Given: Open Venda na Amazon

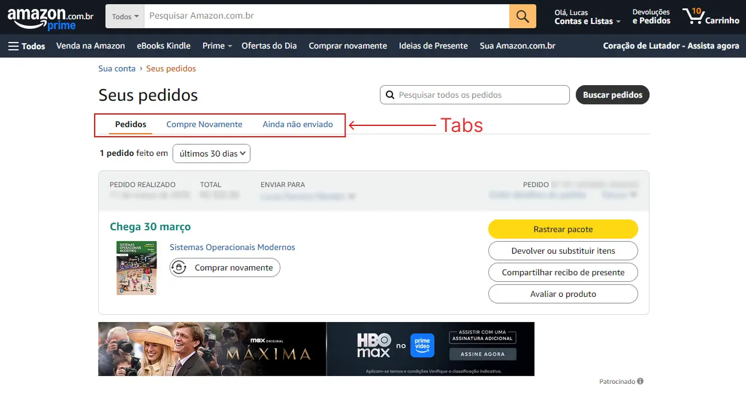Looking at the screenshot, I should pos(90,46).
